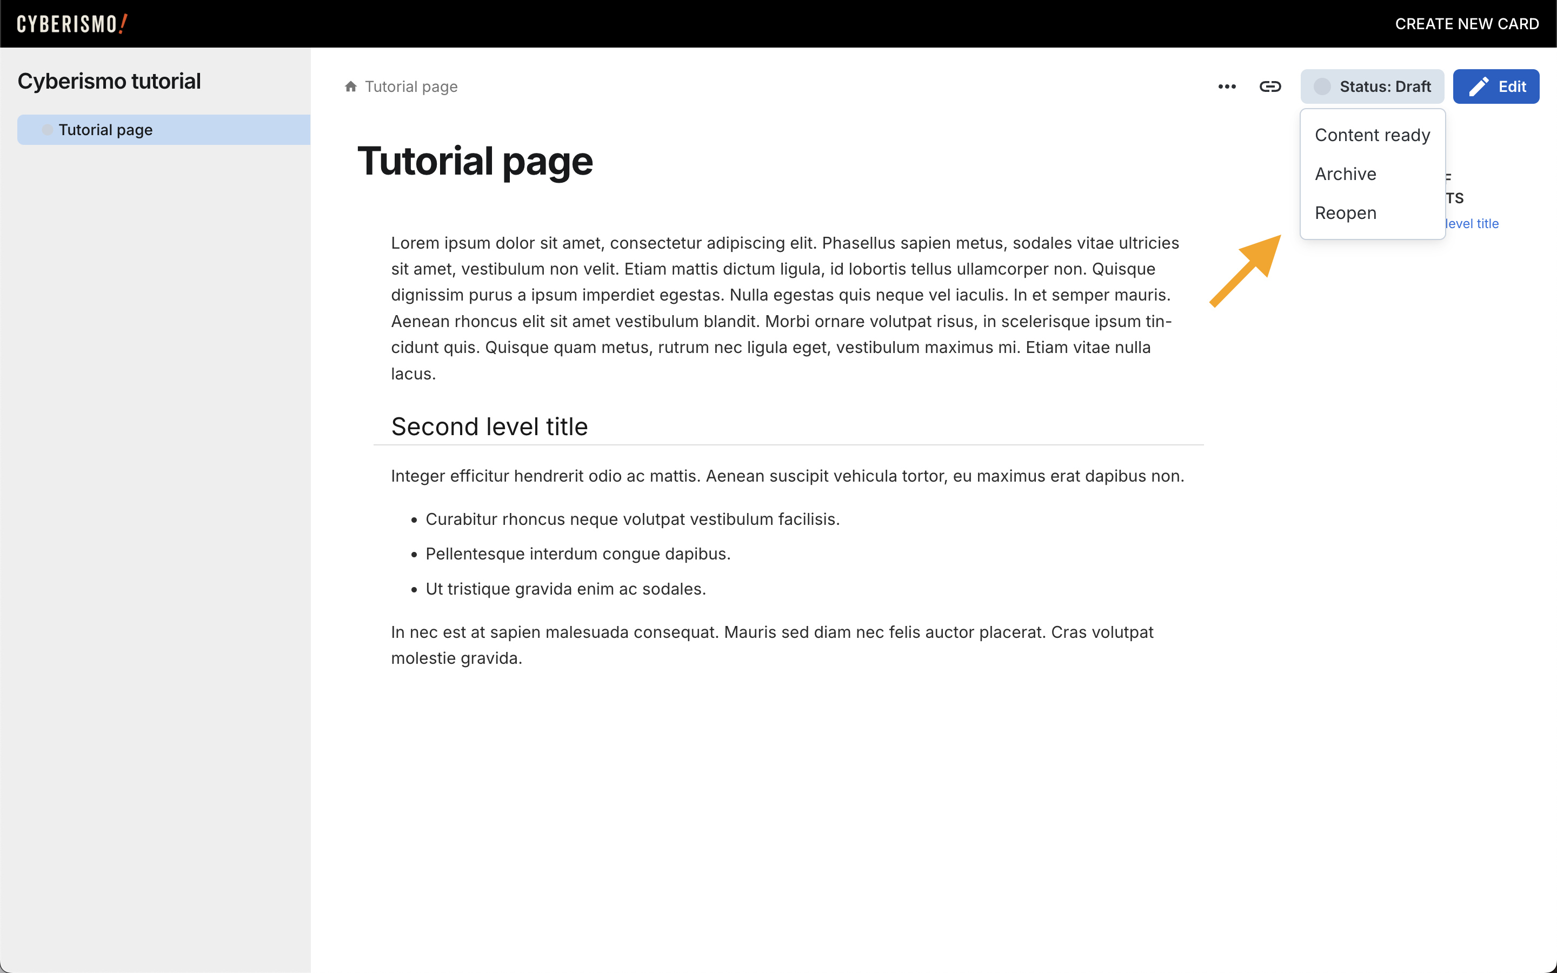Click the Tutorial page main heading

point(475,161)
